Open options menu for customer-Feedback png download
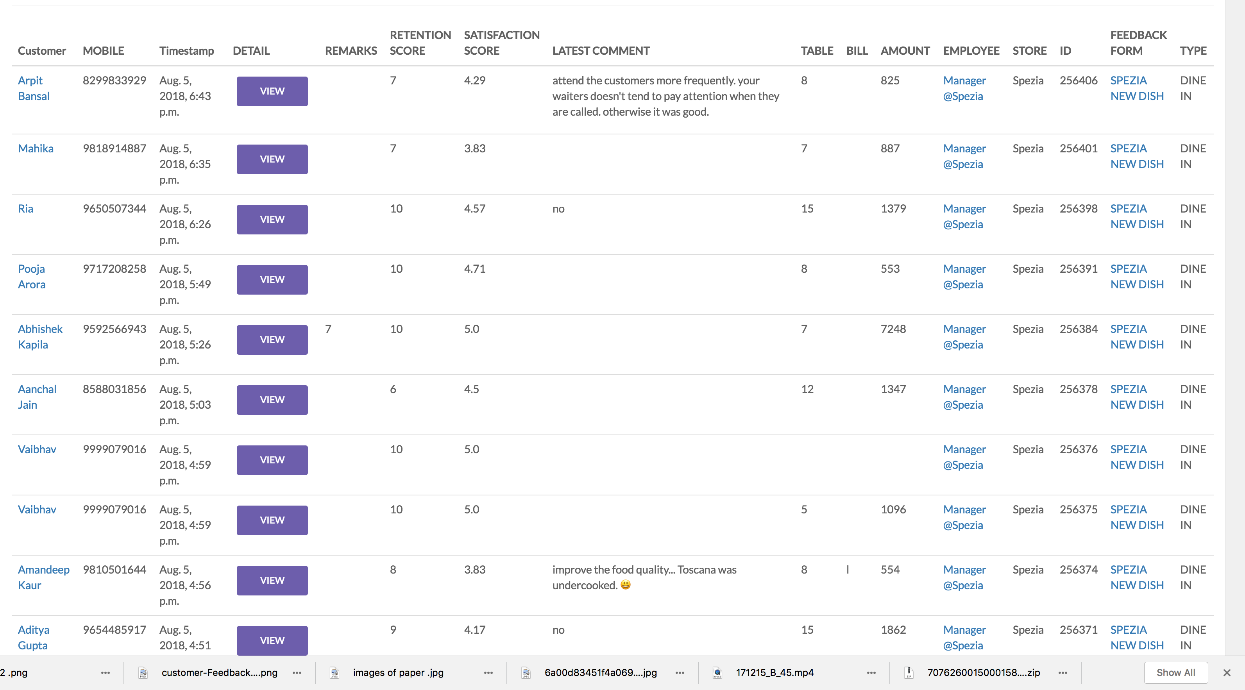Screen dimensions: 1245x690 click(x=297, y=672)
